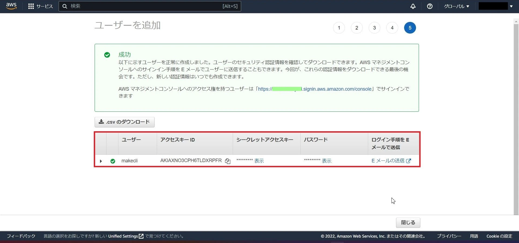Click the search magnifier icon

[x=65, y=6]
